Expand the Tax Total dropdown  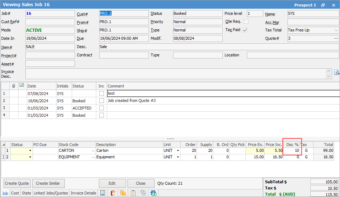pyautogui.click(x=335, y=30)
